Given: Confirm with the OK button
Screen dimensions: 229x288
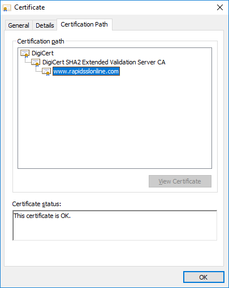Looking at the screenshot, I should (x=204, y=277).
